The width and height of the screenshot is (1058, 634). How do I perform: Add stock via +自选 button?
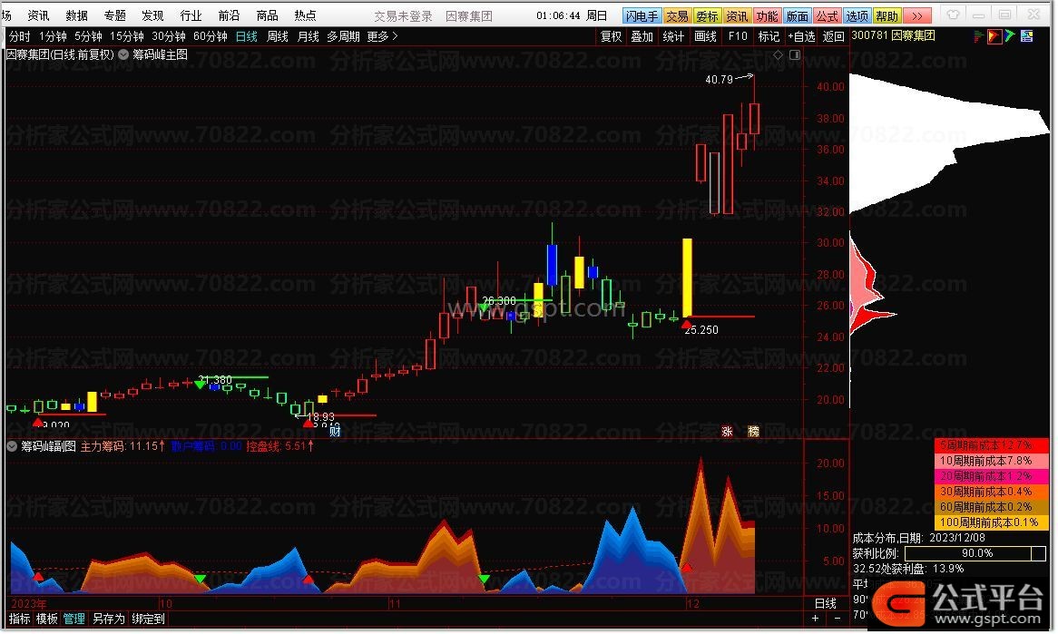(x=801, y=36)
